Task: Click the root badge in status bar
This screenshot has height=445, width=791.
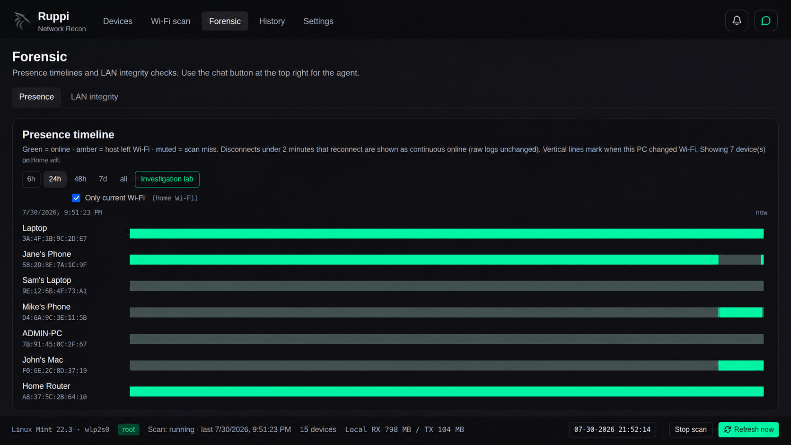Action: [x=129, y=429]
